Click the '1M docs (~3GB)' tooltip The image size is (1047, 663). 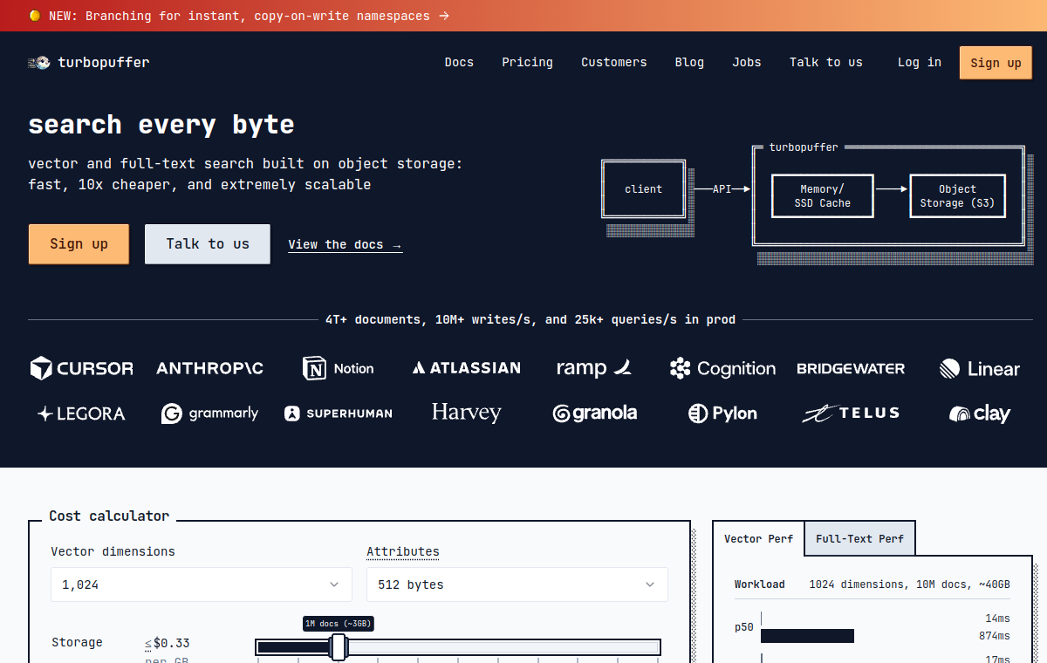coord(339,624)
